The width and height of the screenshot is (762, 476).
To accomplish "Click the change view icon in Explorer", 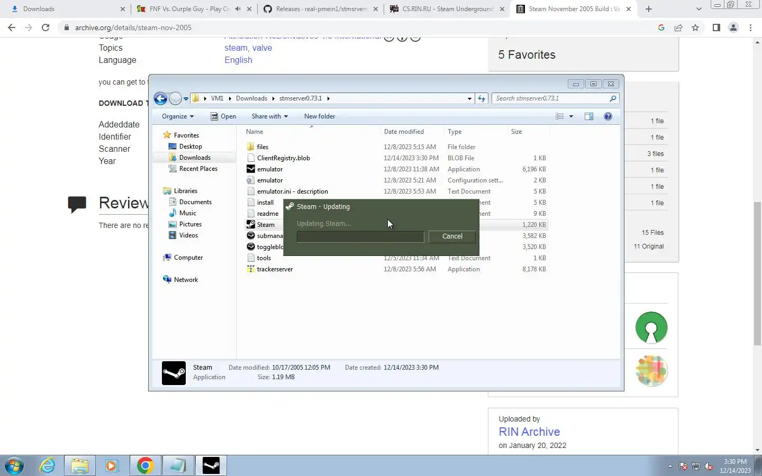I will (x=560, y=116).
